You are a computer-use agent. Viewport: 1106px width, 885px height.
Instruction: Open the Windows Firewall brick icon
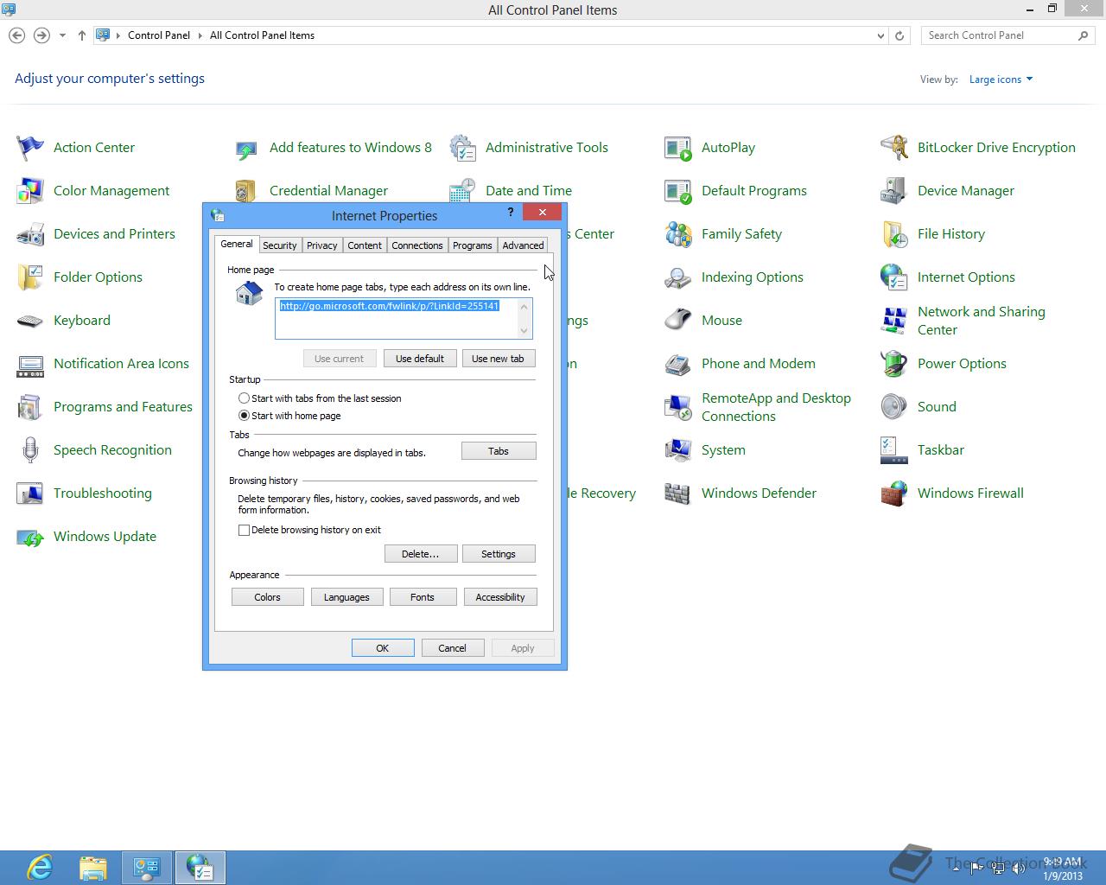tap(894, 493)
